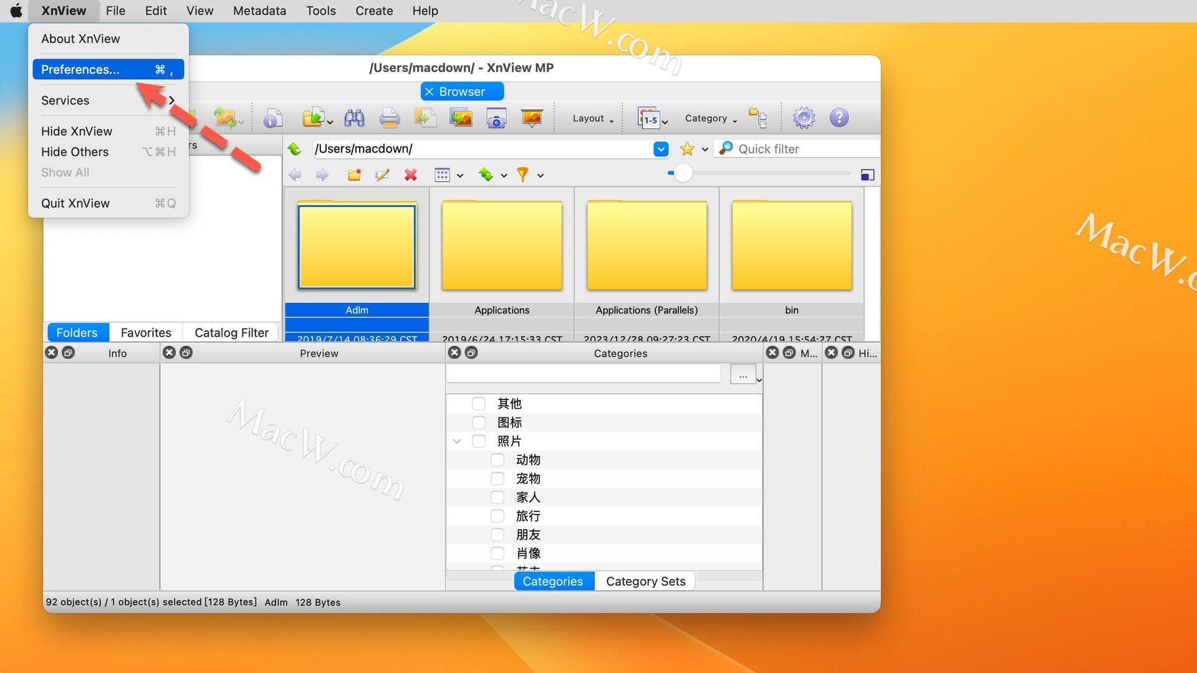Open the path history blue dropdown
This screenshot has height=673, width=1197.
click(661, 149)
